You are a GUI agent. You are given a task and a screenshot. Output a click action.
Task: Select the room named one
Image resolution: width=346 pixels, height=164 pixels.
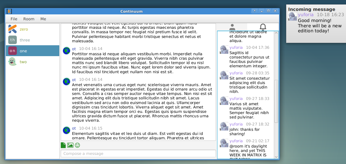click(x=23, y=51)
